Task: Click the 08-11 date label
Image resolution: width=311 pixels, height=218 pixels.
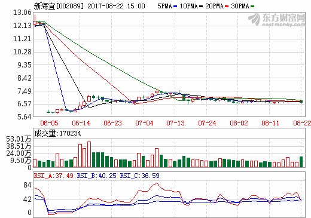Action: (x=270, y=123)
